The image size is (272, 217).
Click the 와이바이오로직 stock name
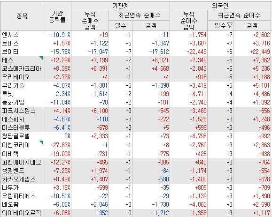point(22,213)
